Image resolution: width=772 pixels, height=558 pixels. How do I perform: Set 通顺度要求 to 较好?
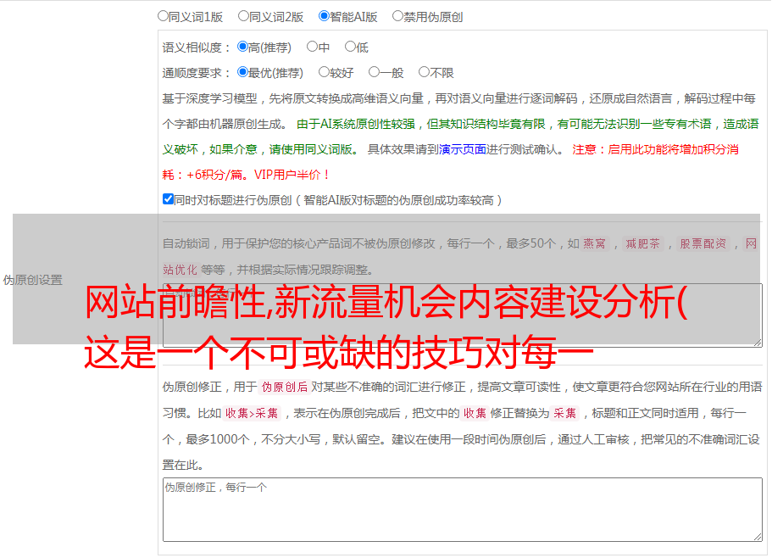[x=324, y=72]
